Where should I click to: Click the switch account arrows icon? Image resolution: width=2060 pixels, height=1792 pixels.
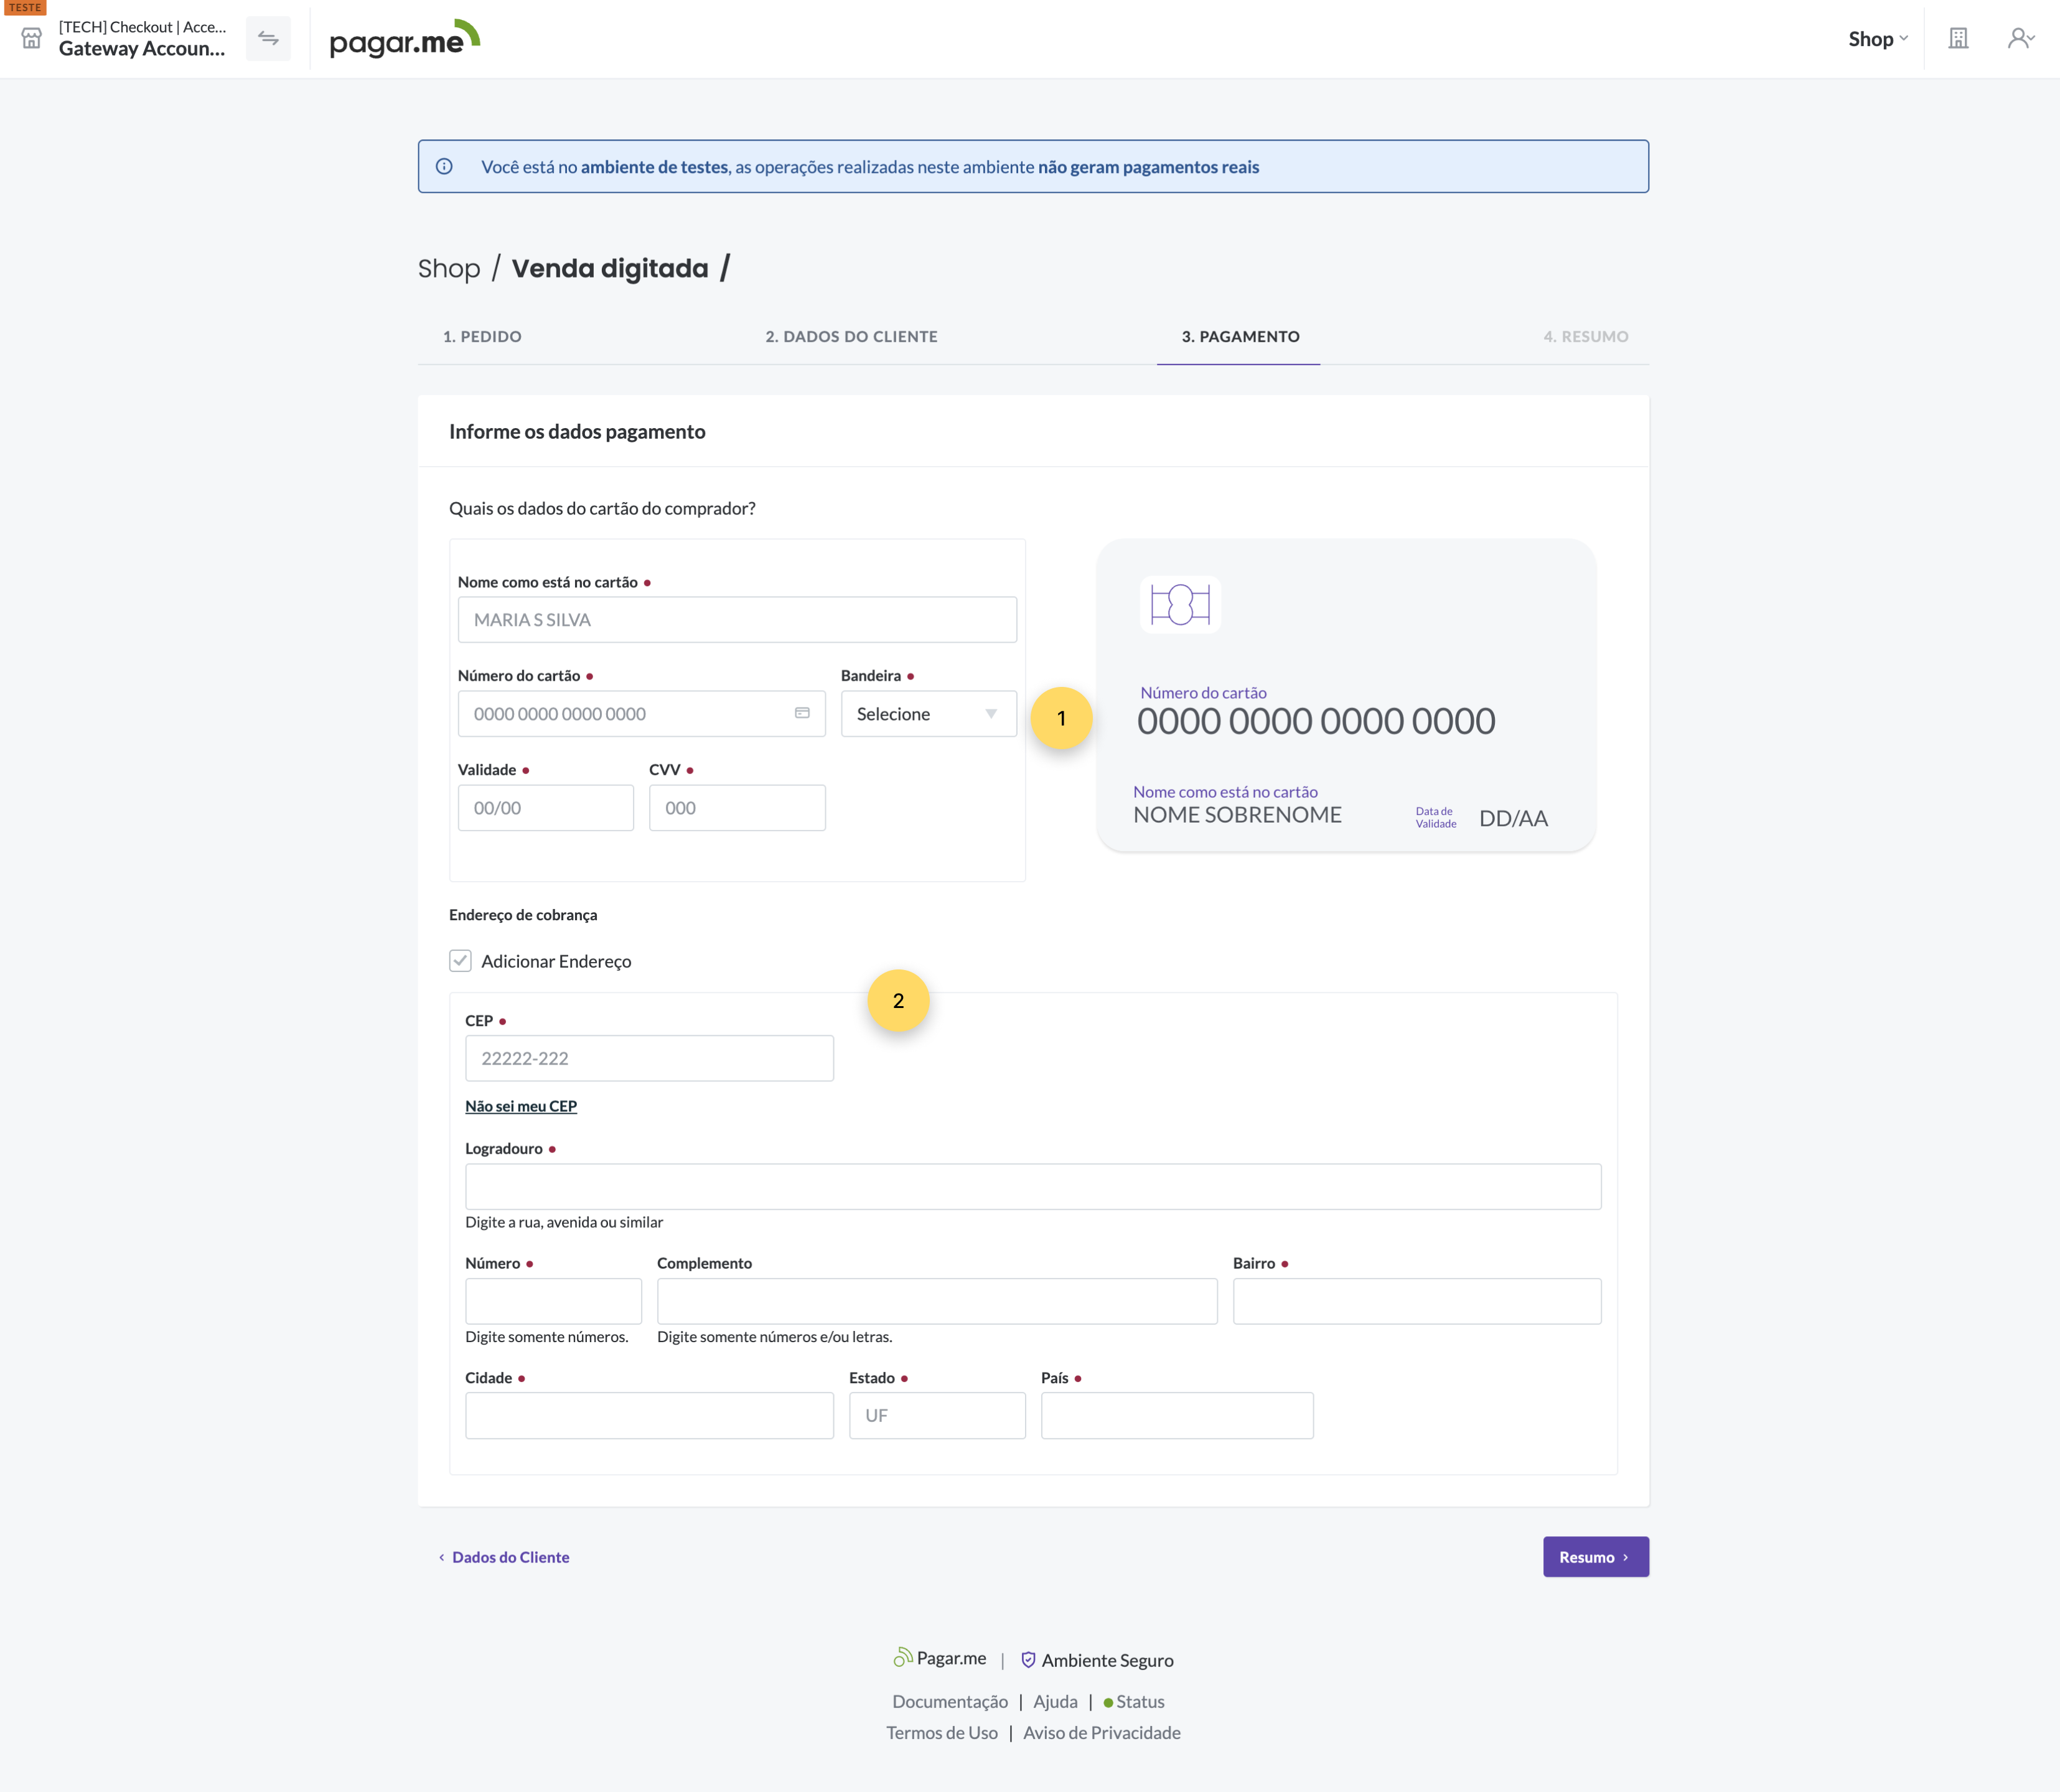(268, 39)
